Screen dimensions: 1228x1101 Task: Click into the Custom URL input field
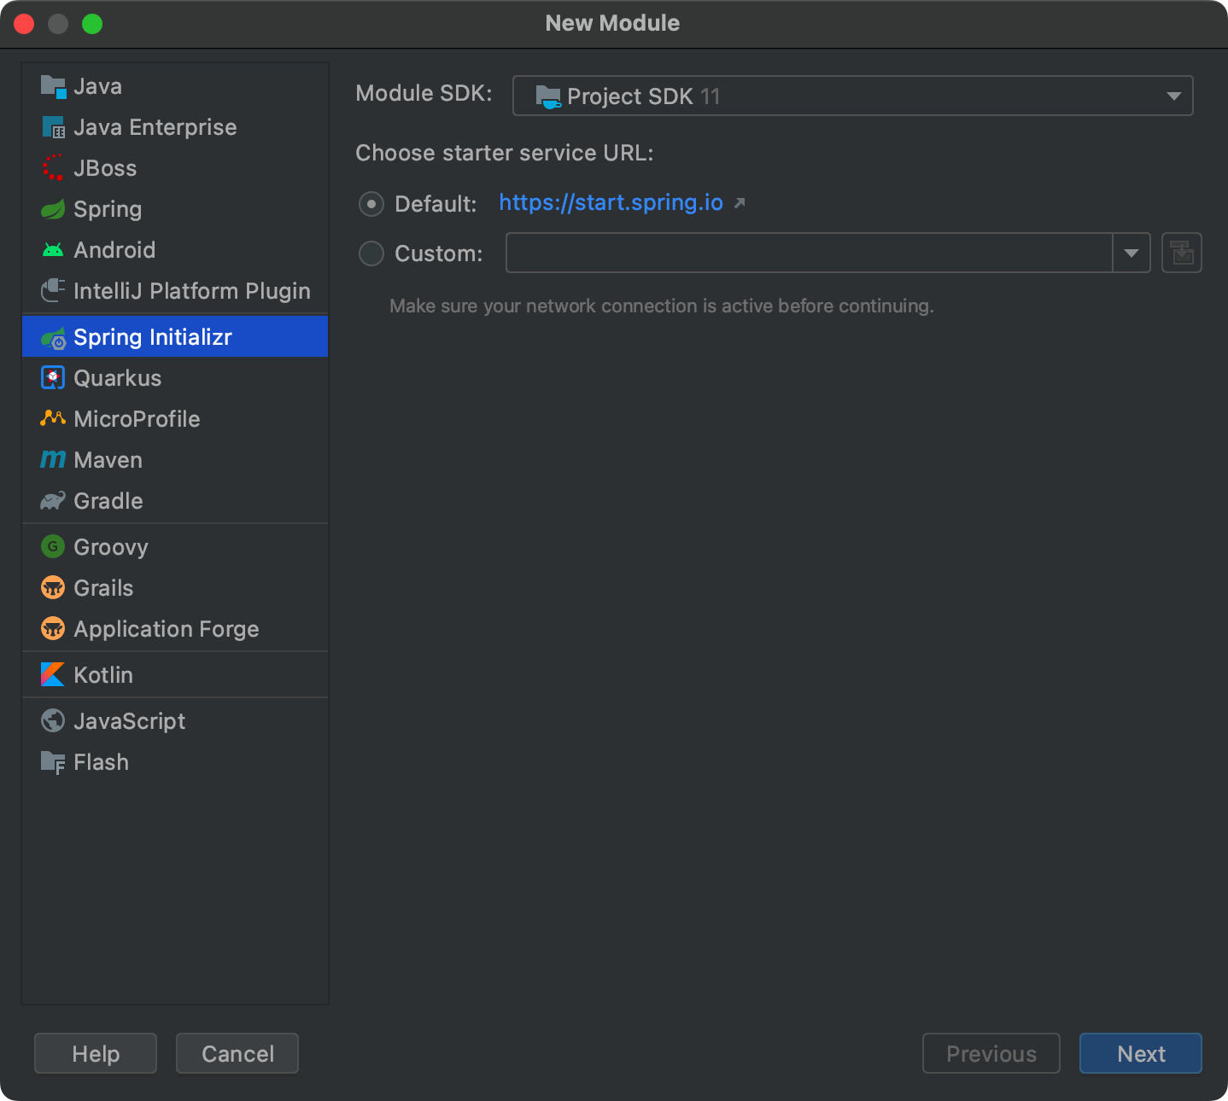[x=809, y=253]
